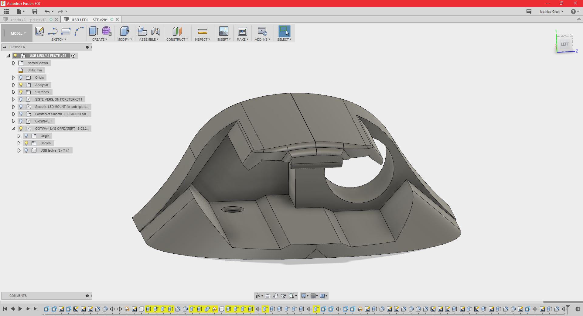
Task: Click the Save icon
Action: click(x=35, y=12)
